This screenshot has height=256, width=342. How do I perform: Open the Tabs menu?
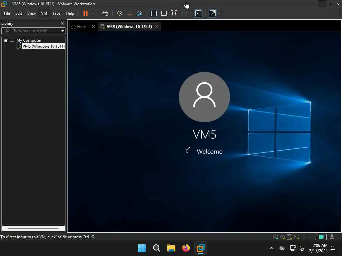point(56,13)
